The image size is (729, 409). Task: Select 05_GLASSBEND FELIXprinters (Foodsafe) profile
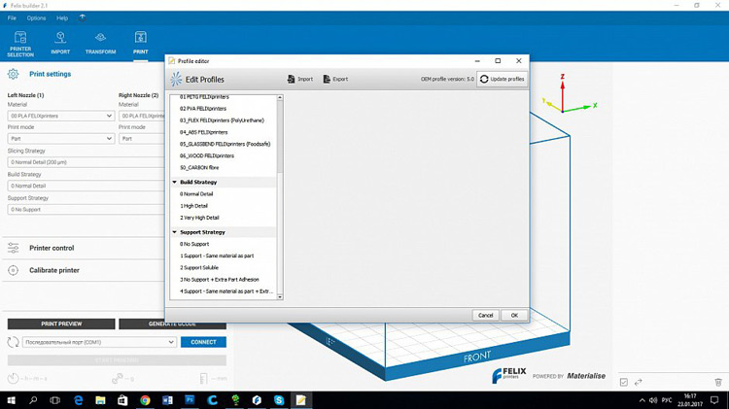224,144
